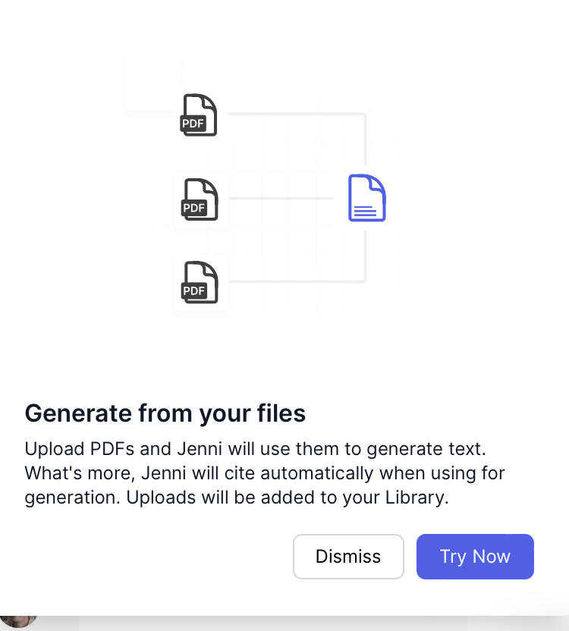Click the PDF badge on the middle file icon

pyautogui.click(x=193, y=208)
